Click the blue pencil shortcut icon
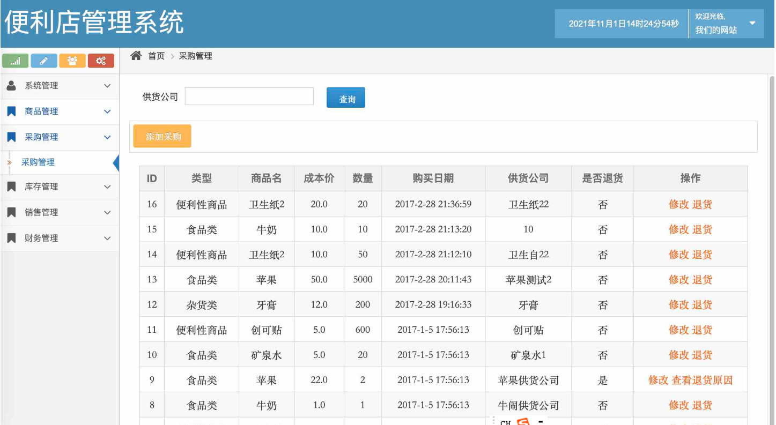The width and height of the screenshot is (776, 425). (44, 61)
